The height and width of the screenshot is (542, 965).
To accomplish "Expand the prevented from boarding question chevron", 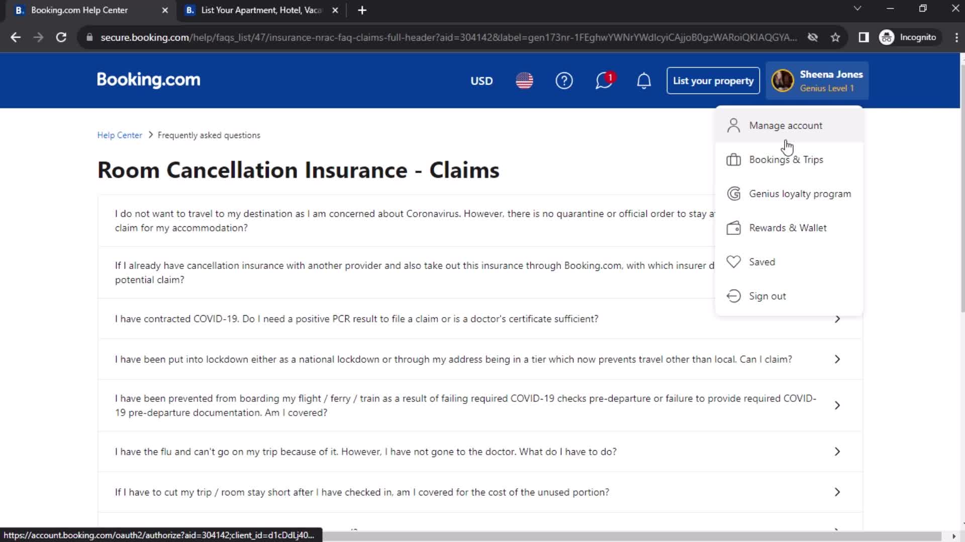I will coord(837,405).
